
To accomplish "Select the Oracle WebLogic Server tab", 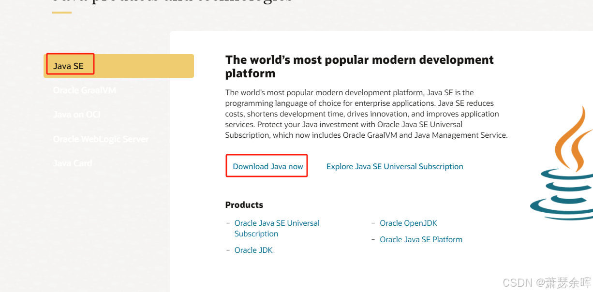I will [101, 139].
